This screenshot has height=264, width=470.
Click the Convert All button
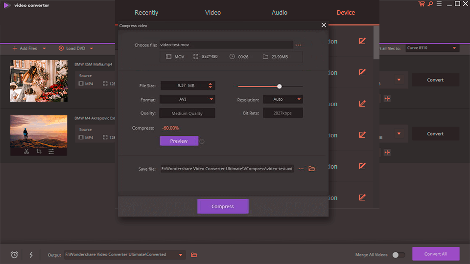[436, 254]
